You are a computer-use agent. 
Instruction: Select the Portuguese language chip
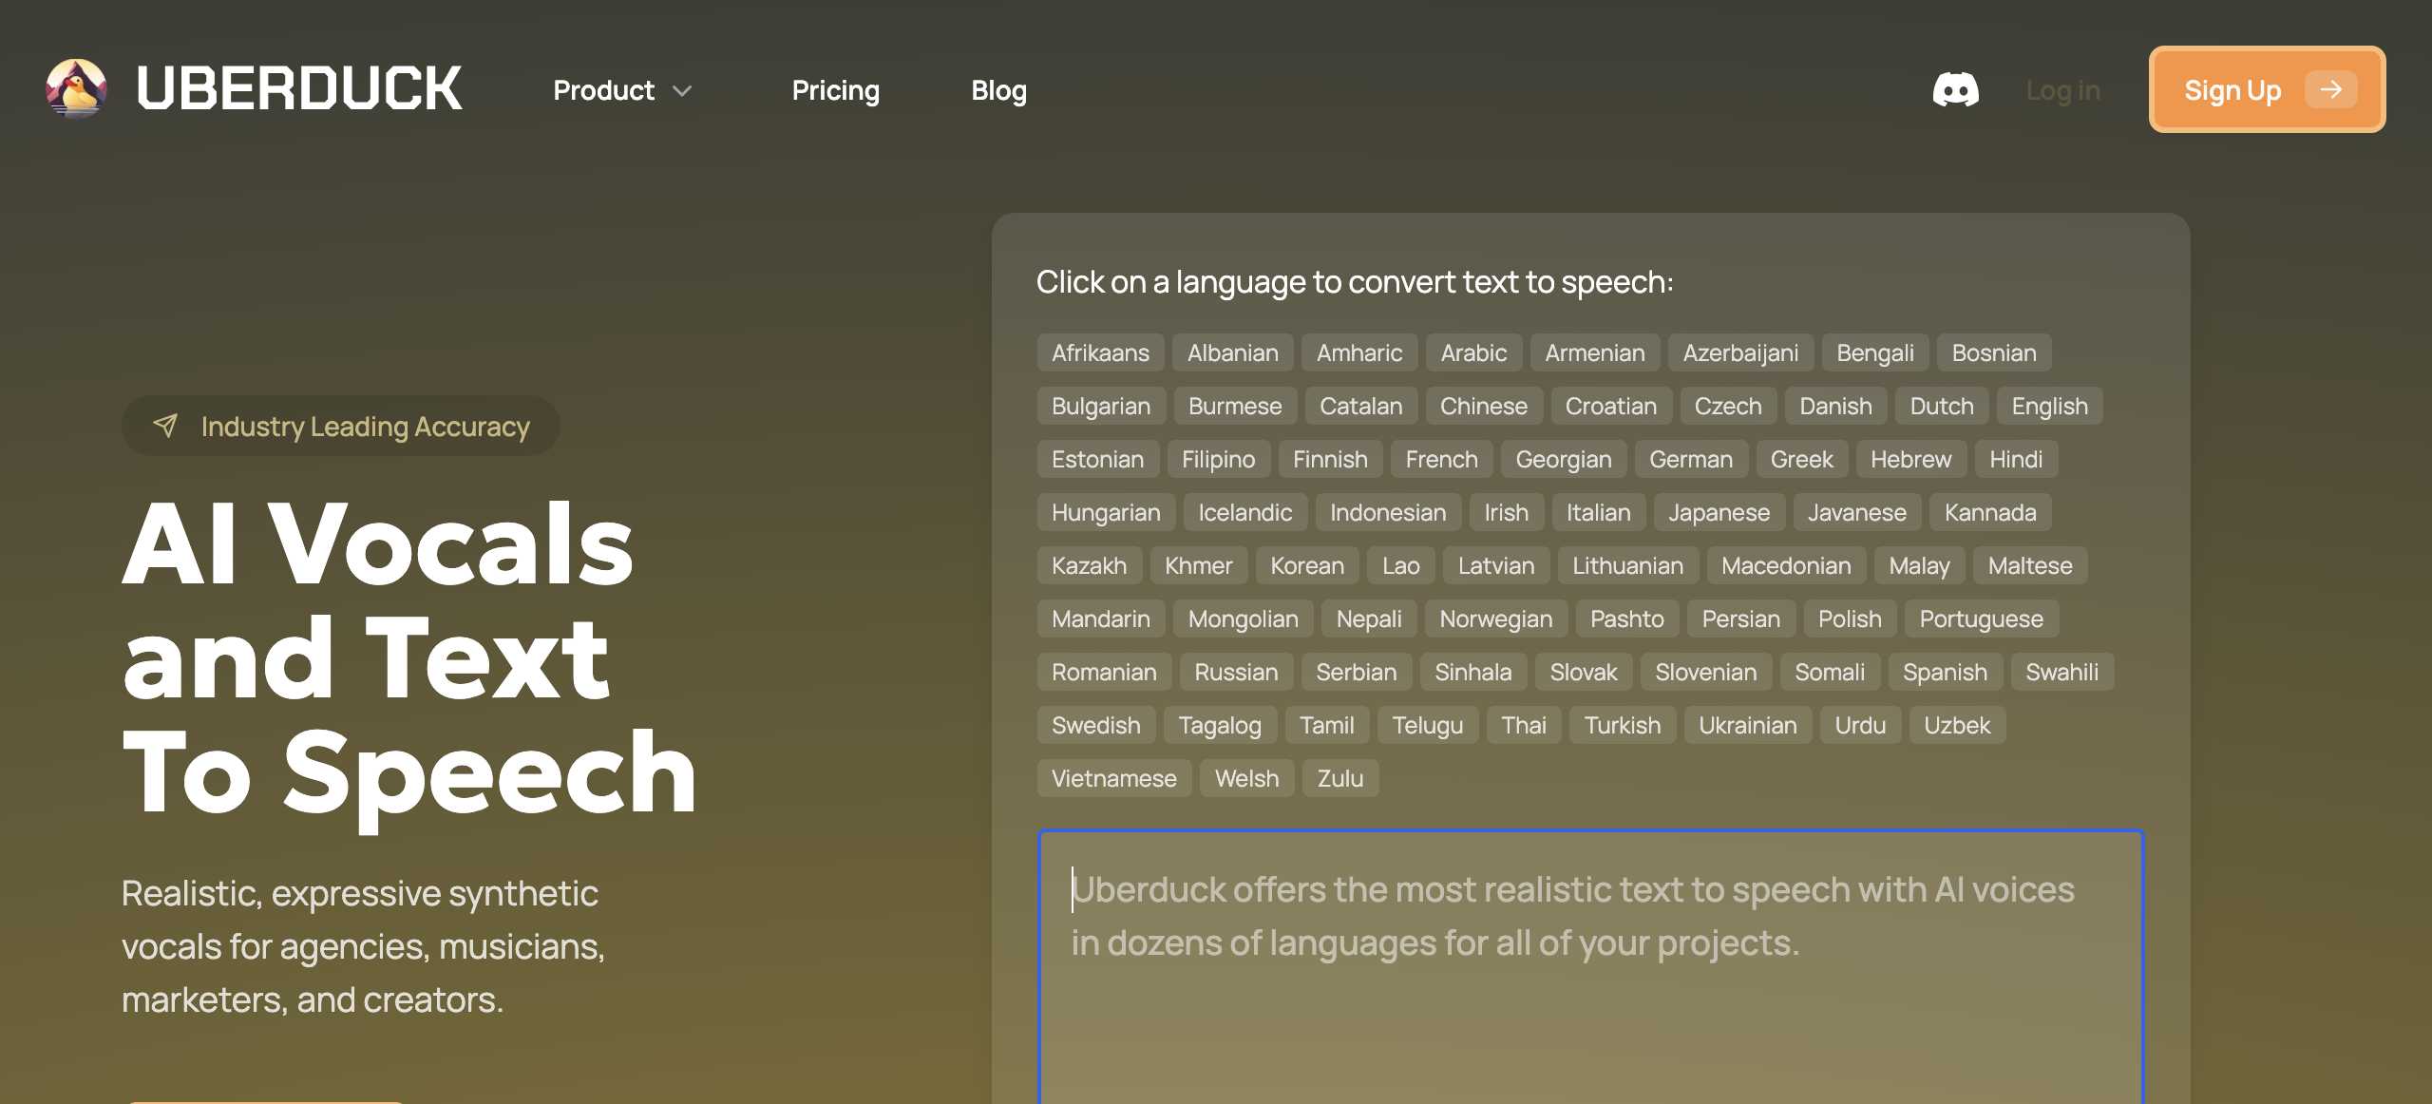pos(1981,619)
